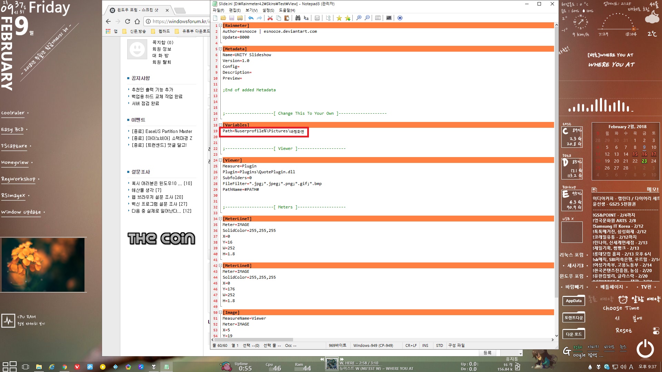Reload the browser page
Screen dimensions: 662x372
pos(128,21)
